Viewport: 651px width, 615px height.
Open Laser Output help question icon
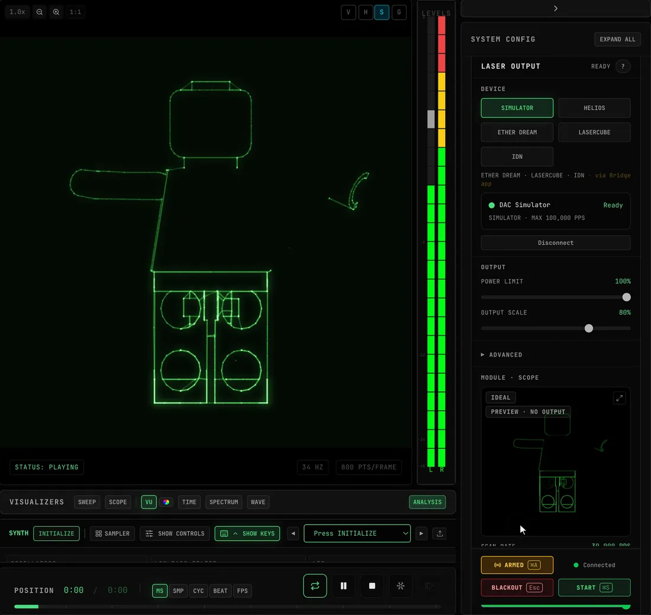coord(623,66)
